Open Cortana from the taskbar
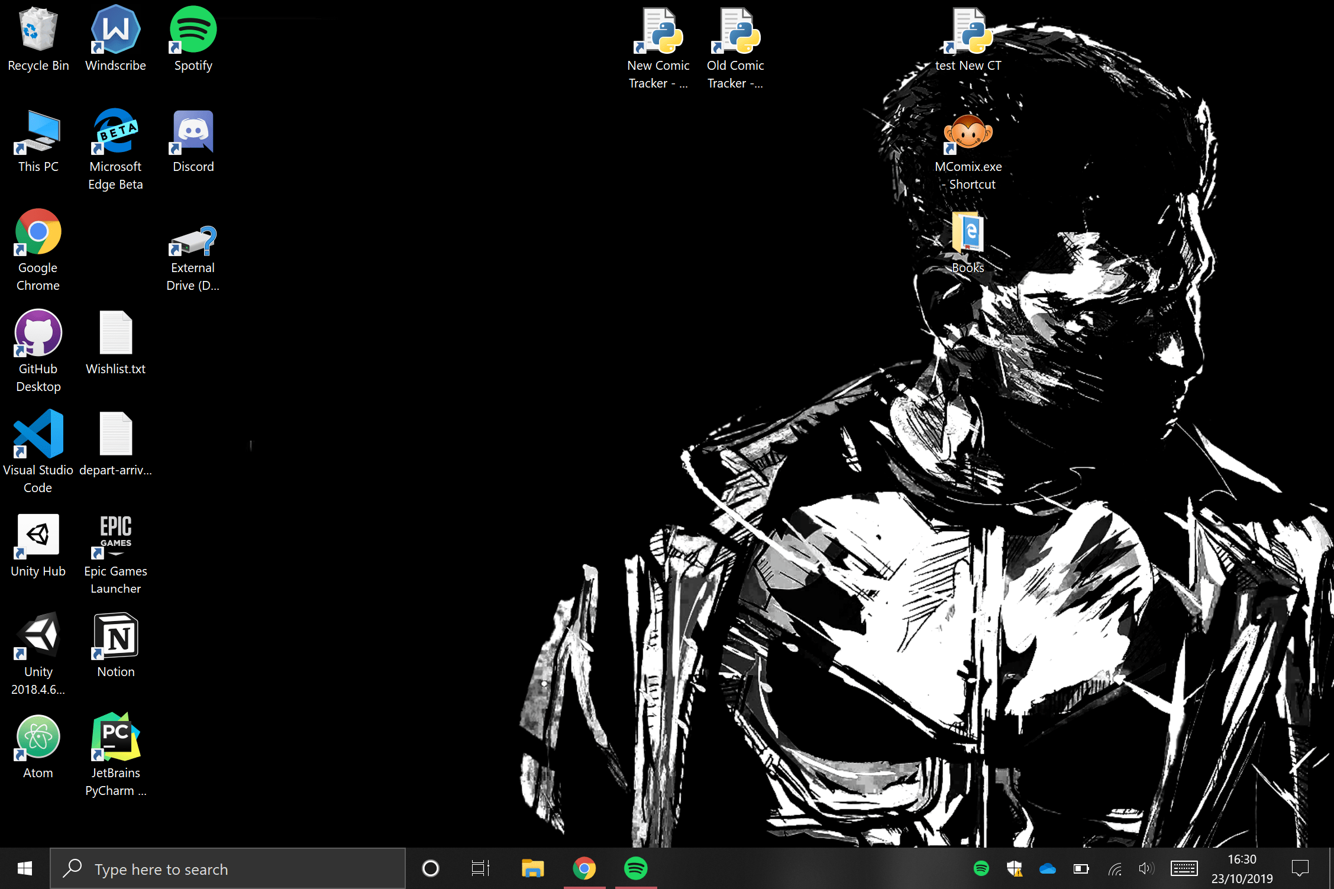The width and height of the screenshot is (1334, 889). [x=430, y=868]
